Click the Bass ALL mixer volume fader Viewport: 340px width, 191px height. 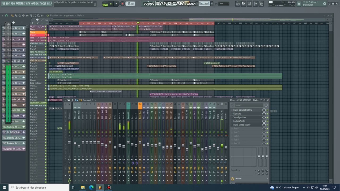pyautogui.click(x=140, y=142)
